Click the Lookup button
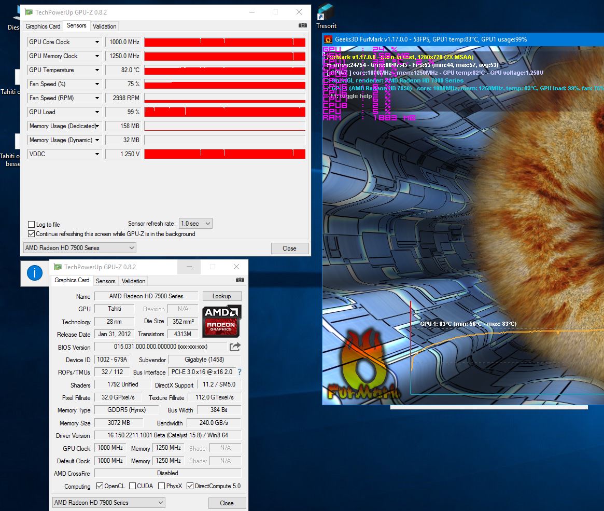This screenshot has width=604, height=511. click(x=222, y=296)
